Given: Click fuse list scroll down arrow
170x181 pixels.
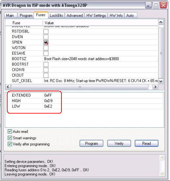Looking at the screenshot, I should click(x=161, y=81).
